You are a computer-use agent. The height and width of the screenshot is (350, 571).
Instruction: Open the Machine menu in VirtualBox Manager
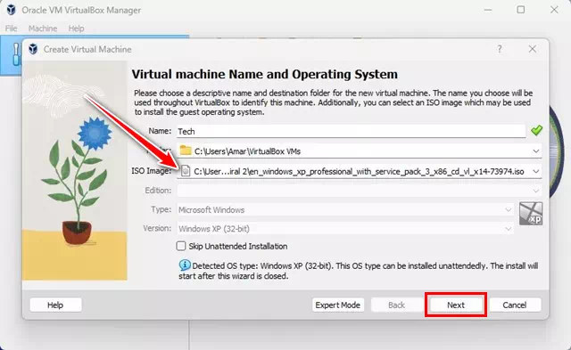[43, 28]
